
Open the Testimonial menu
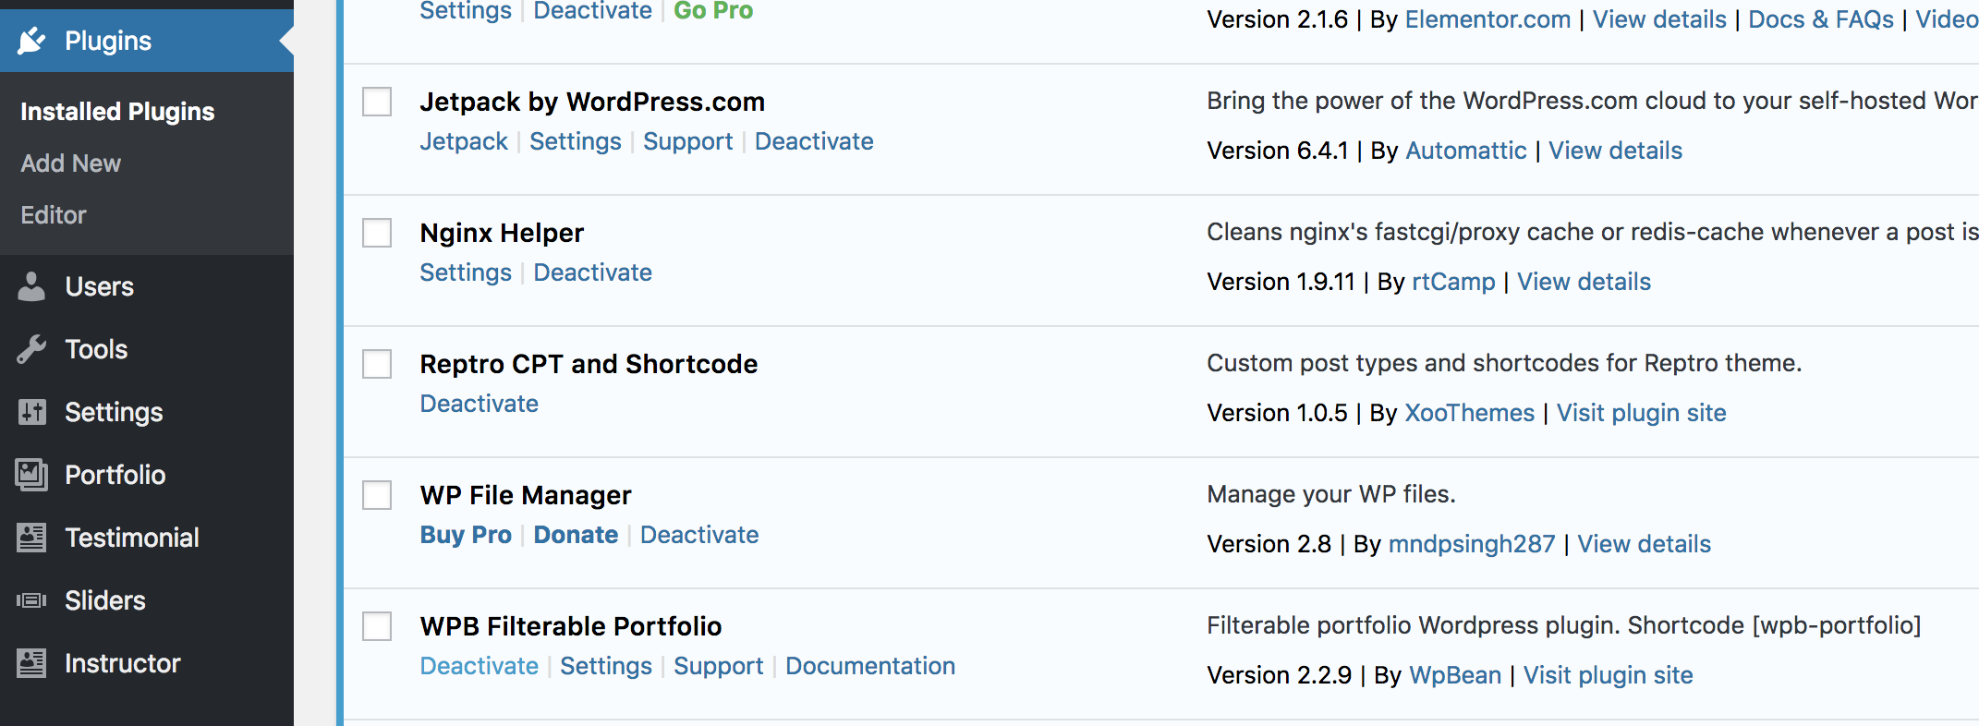point(147,538)
